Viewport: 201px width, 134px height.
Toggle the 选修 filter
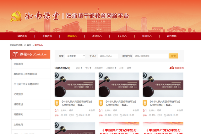(129, 68)
